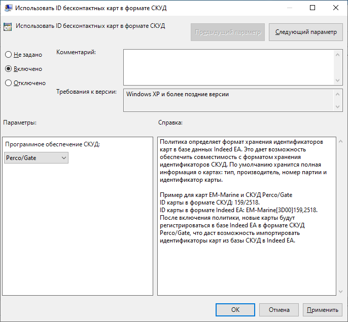The width and height of the screenshot is (348, 322).
Task: Apply changes with "Применить"
Action: [x=322, y=310]
